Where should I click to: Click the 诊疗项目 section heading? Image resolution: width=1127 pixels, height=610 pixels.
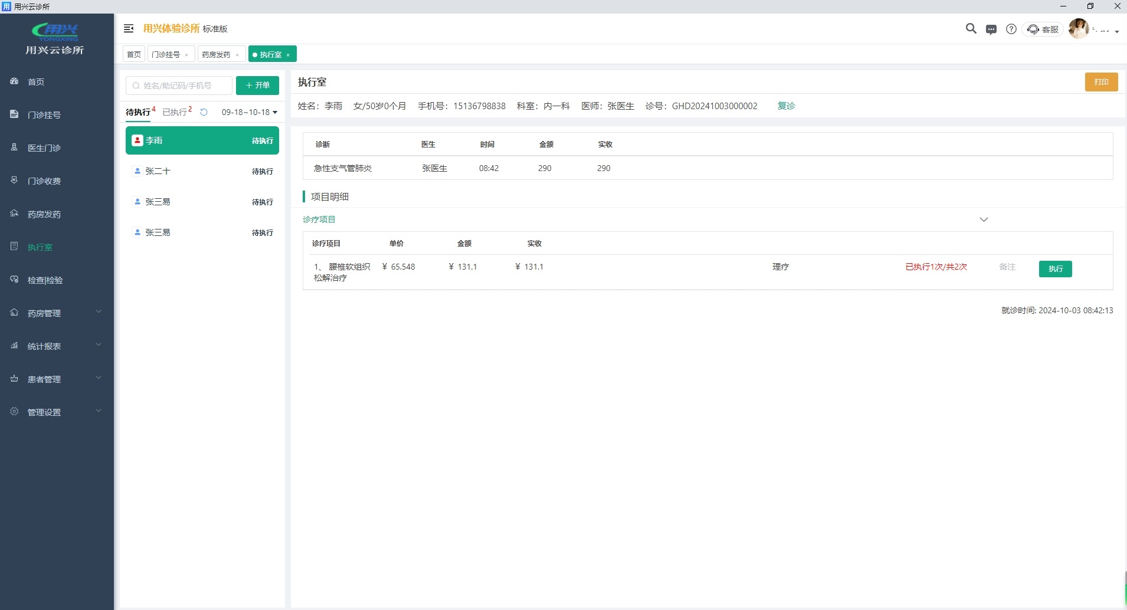click(319, 219)
